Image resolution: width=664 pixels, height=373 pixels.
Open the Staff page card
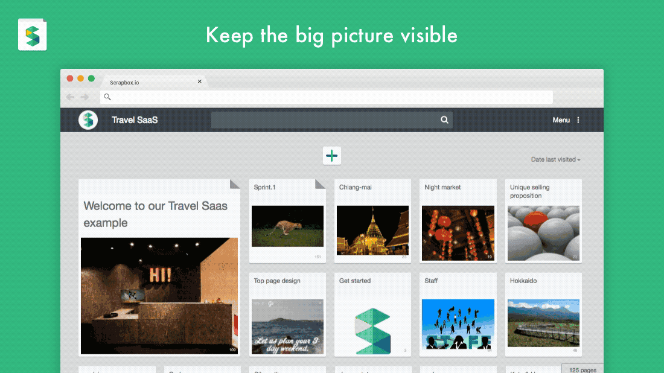pyautogui.click(x=458, y=314)
